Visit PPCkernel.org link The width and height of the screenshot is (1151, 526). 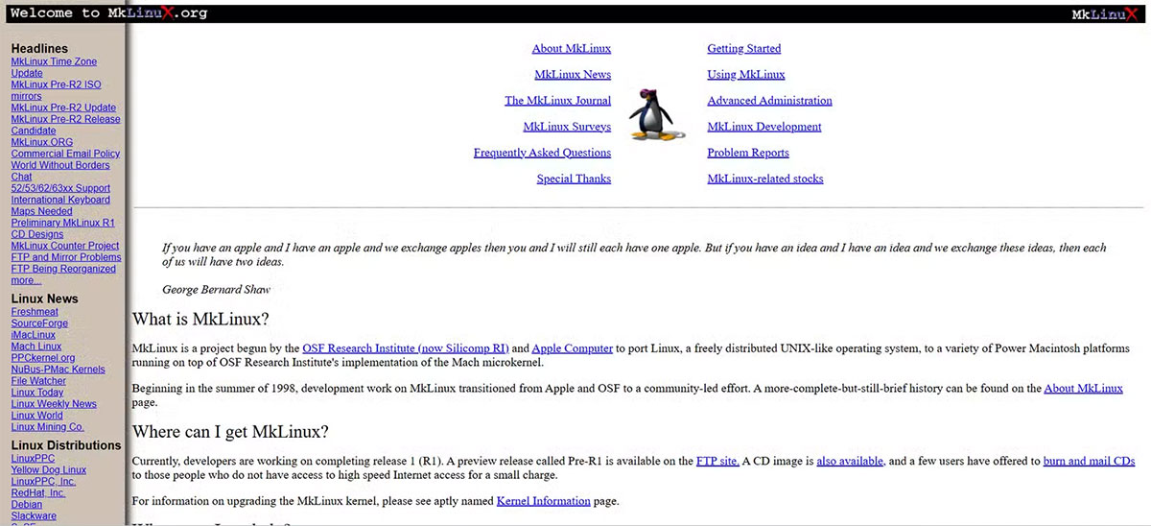click(42, 358)
